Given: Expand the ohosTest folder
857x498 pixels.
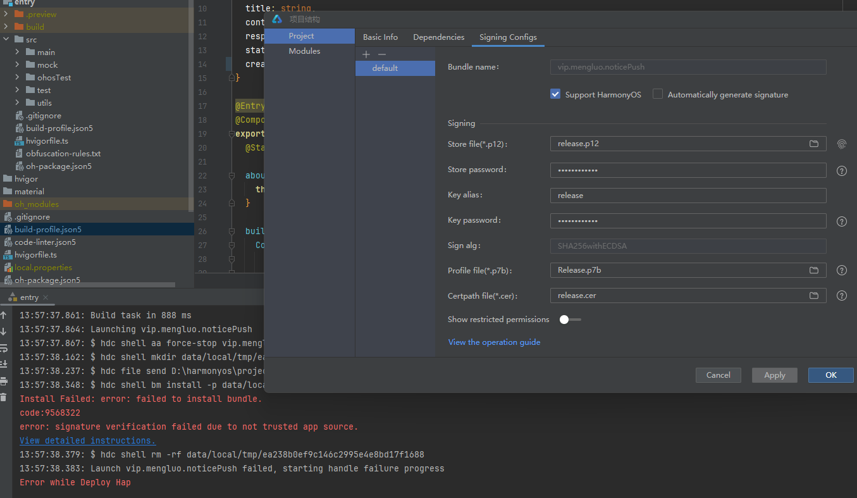Looking at the screenshot, I should [x=17, y=77].
